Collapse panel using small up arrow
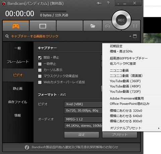This screenshot has height=154, width=161. coord(130,36)
